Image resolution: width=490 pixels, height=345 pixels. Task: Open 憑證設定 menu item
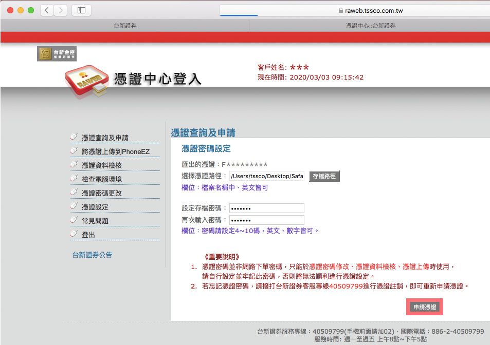95,207
